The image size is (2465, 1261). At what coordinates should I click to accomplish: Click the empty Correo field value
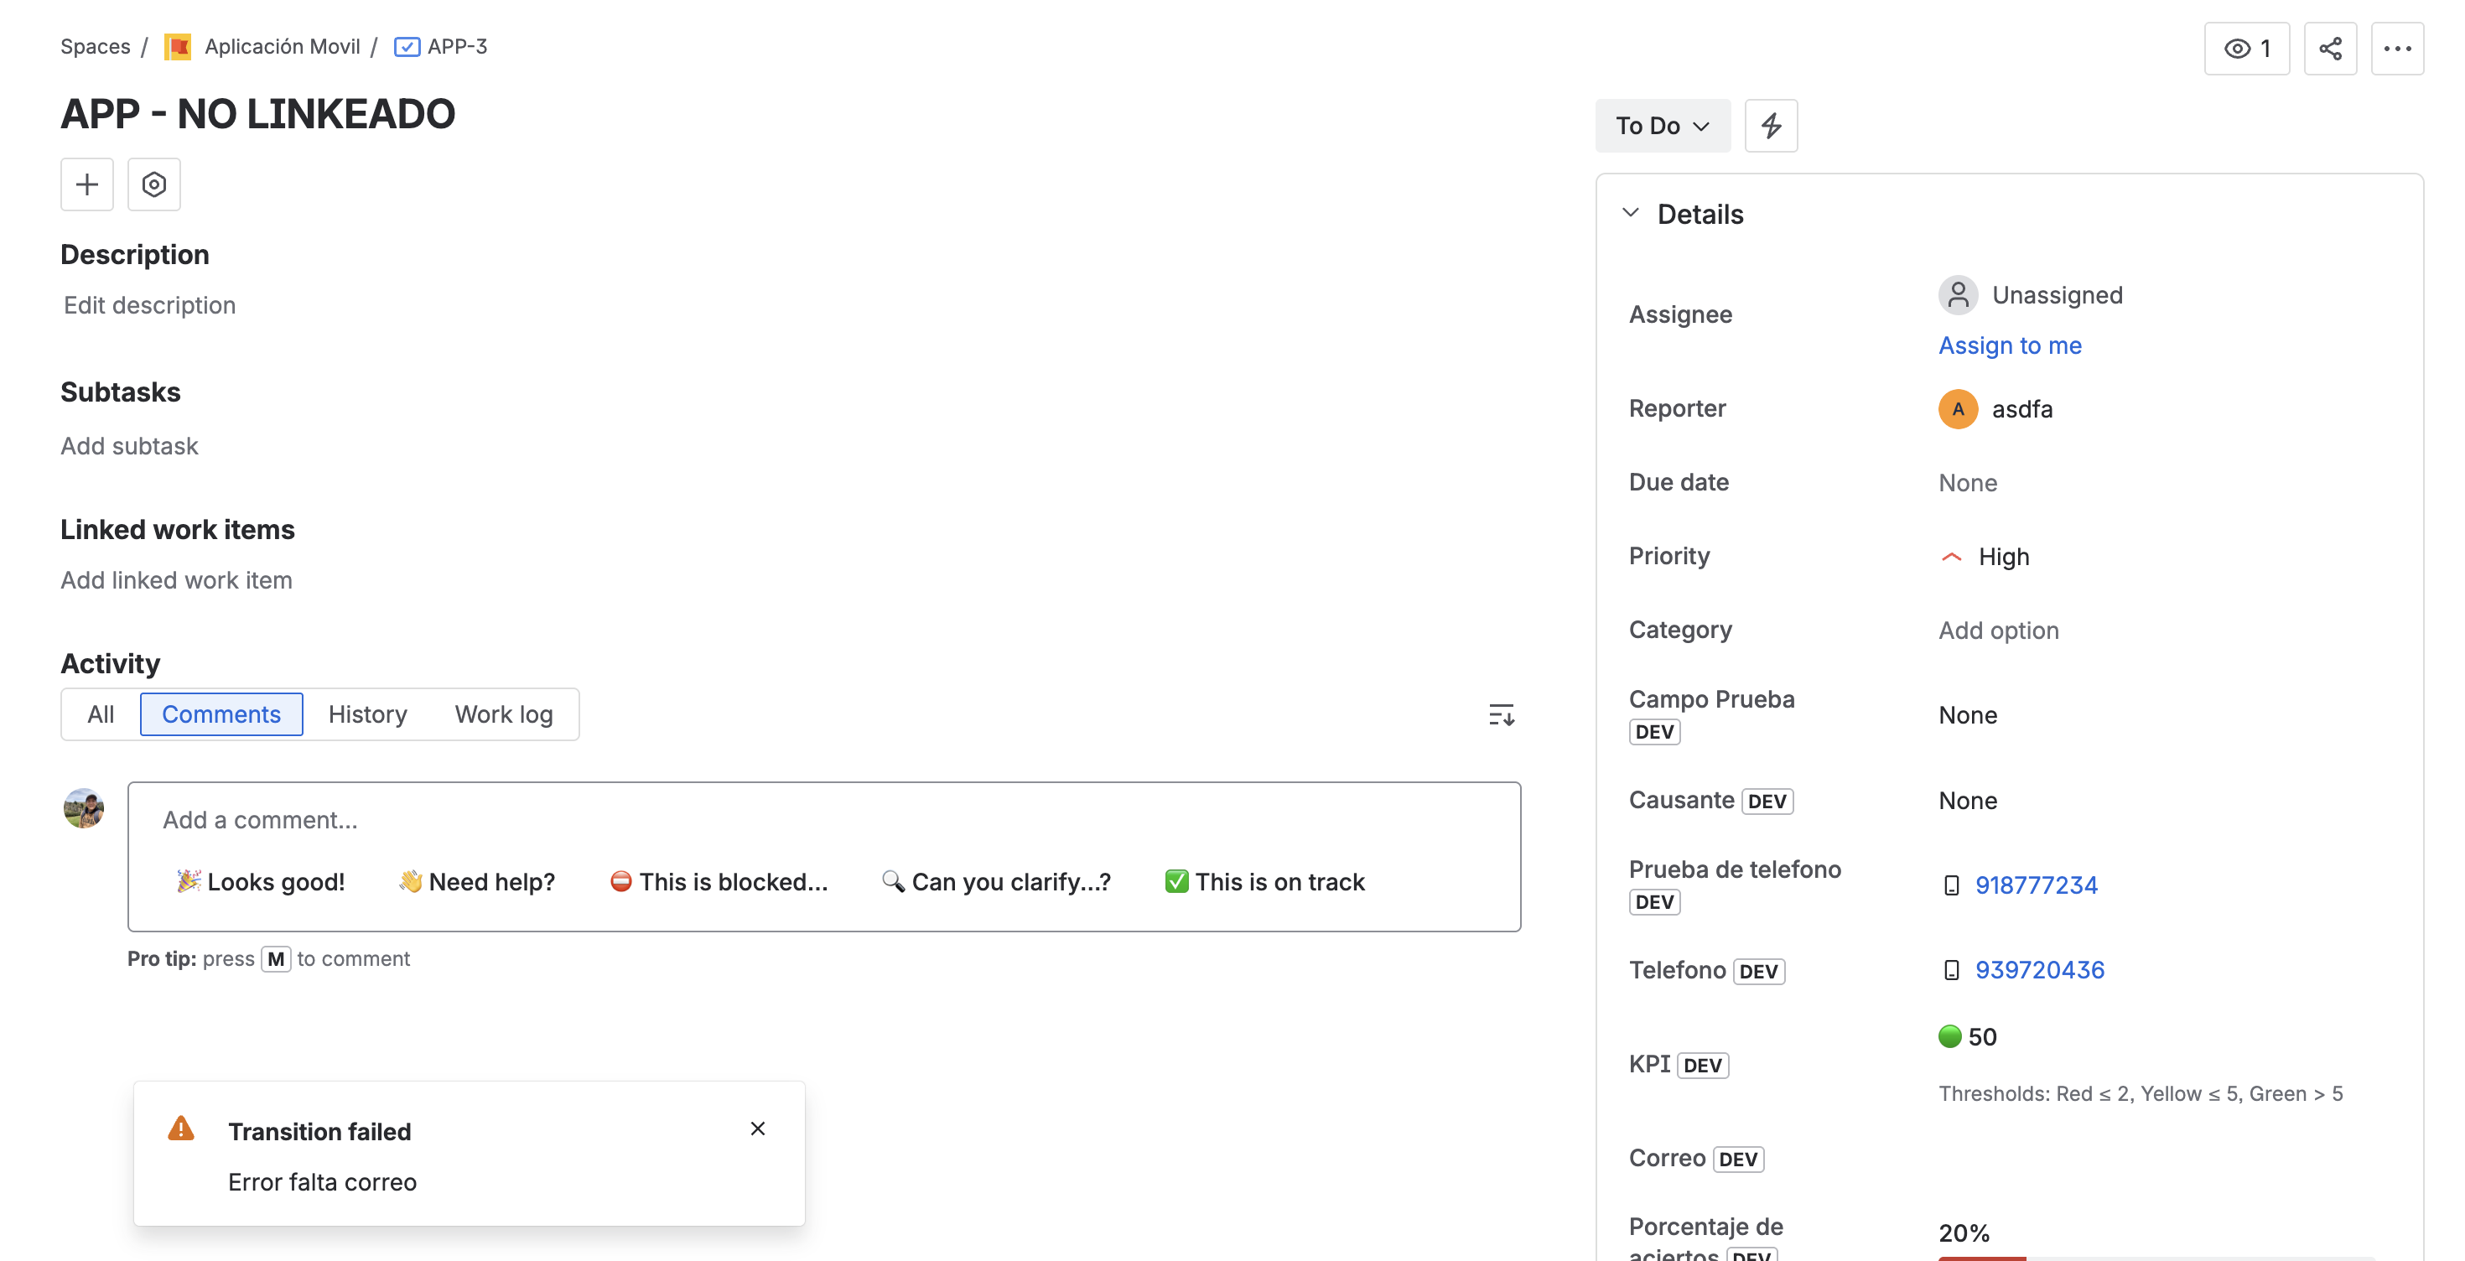[2156, 1159]
